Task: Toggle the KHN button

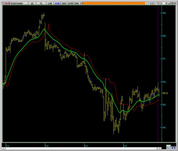Action: (57, 3)
